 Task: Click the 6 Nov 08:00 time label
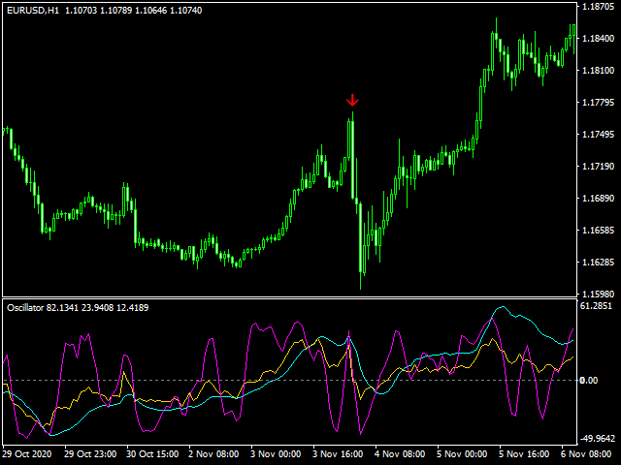[x=586, y=454]
